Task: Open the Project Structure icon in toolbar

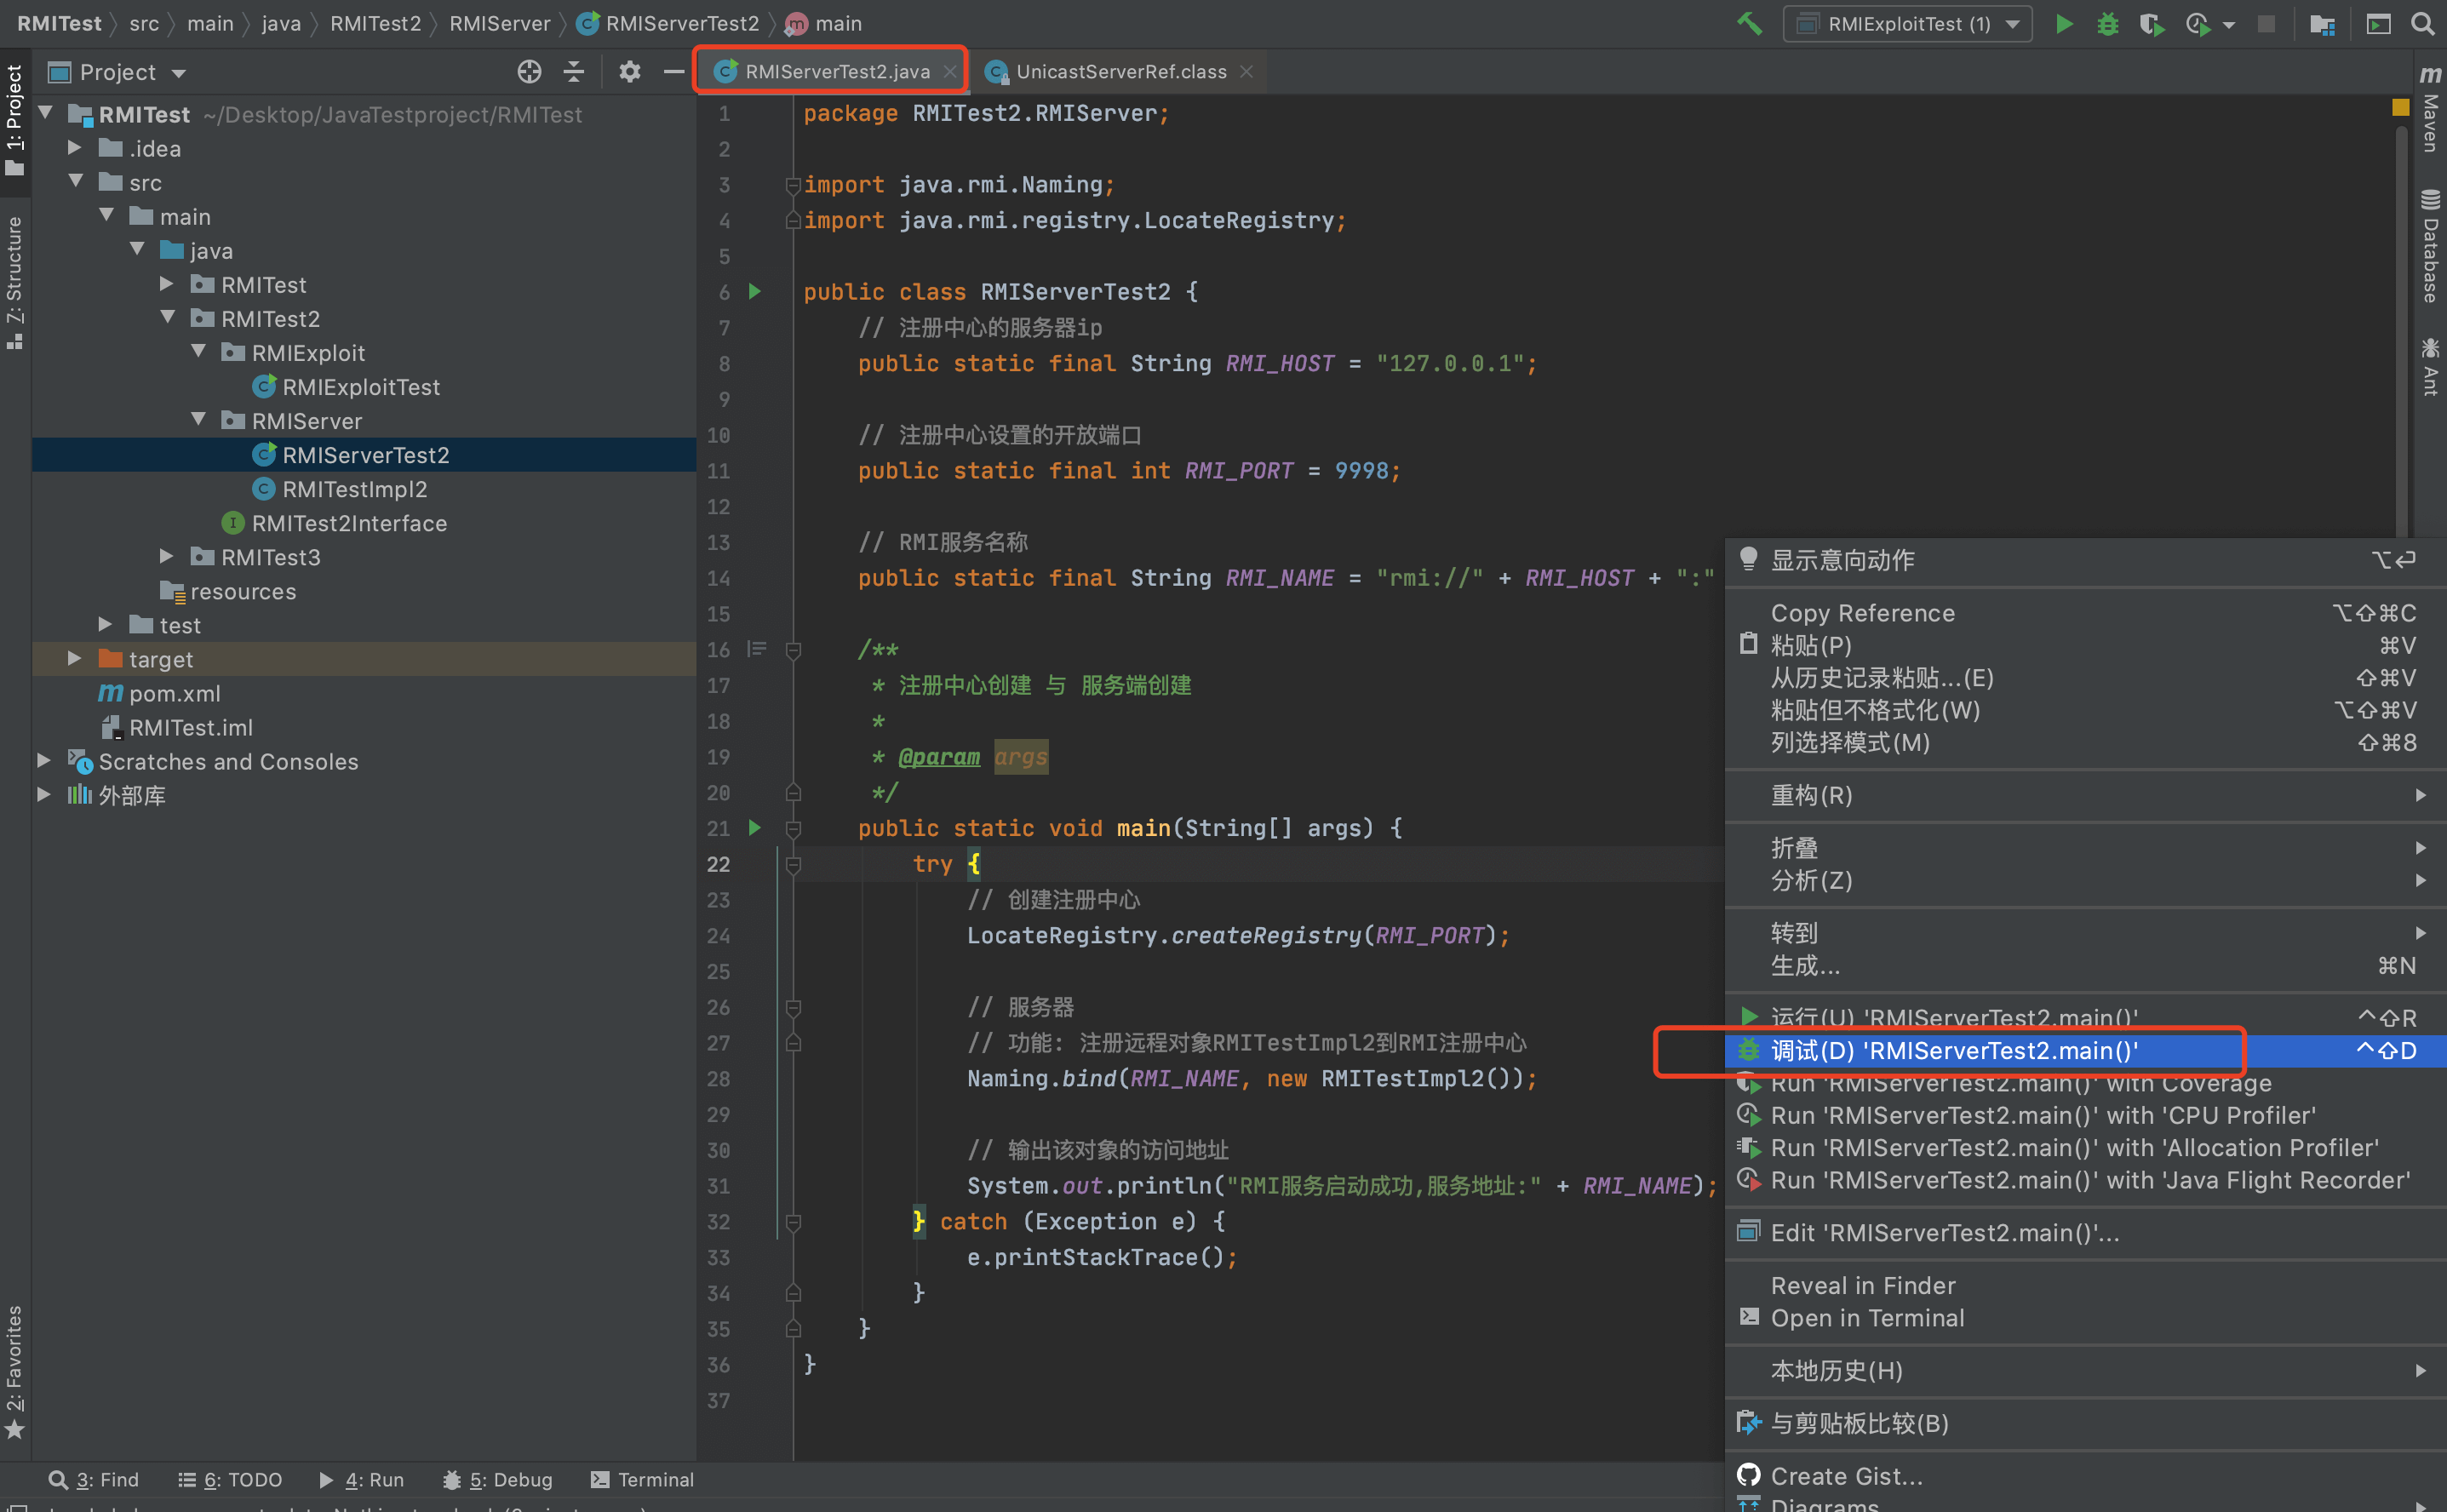Action: (x=2322, y=23)
